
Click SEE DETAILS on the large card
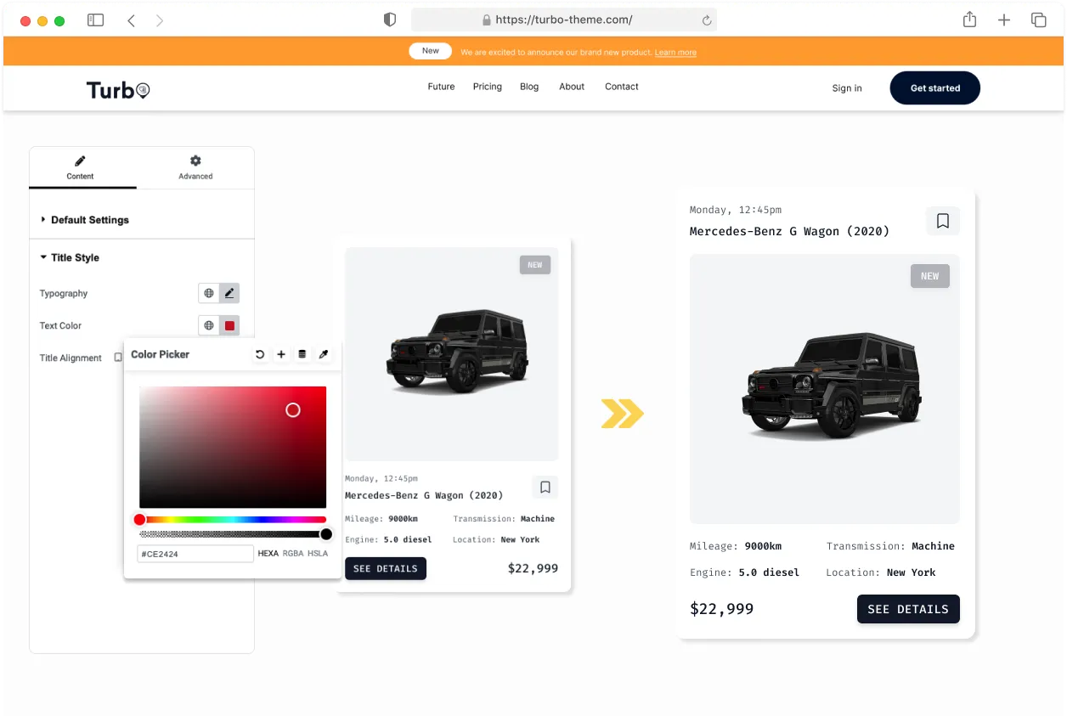908,609
